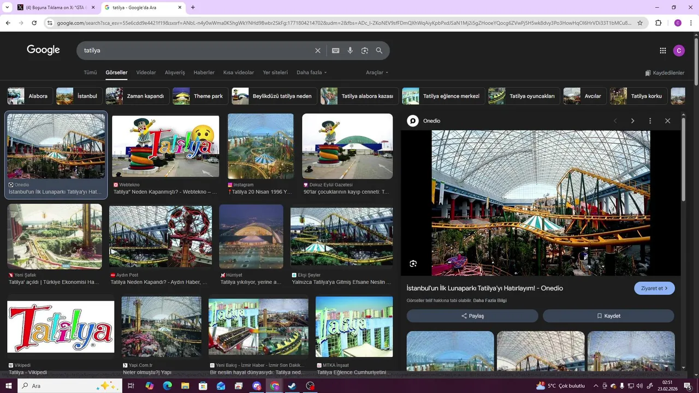
Task: Switch to the Tümü tab
Action: click(x=90, y=73)
